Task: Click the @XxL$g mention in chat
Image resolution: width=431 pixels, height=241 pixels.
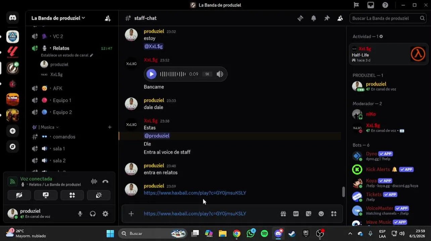Action: (153, 47)
